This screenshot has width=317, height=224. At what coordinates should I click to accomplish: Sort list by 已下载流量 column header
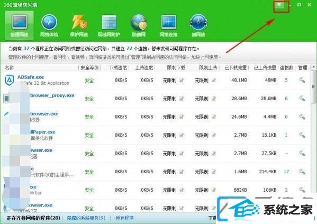236,68
